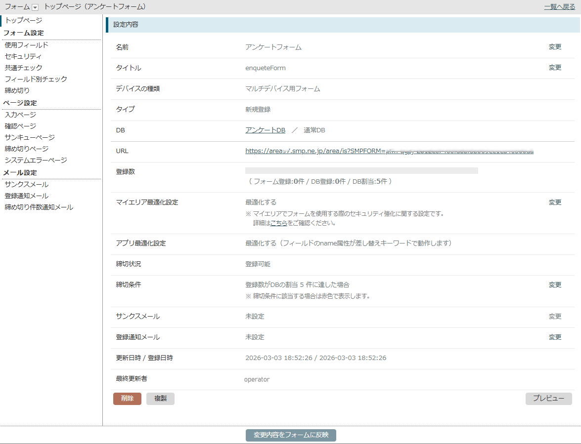581x444 pixels.
Task: Click 変更 for マイエリア最適化設定
Action: tap(555, 202)
